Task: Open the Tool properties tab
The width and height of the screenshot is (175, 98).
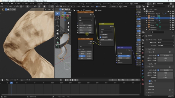Action: pos(143,36)
